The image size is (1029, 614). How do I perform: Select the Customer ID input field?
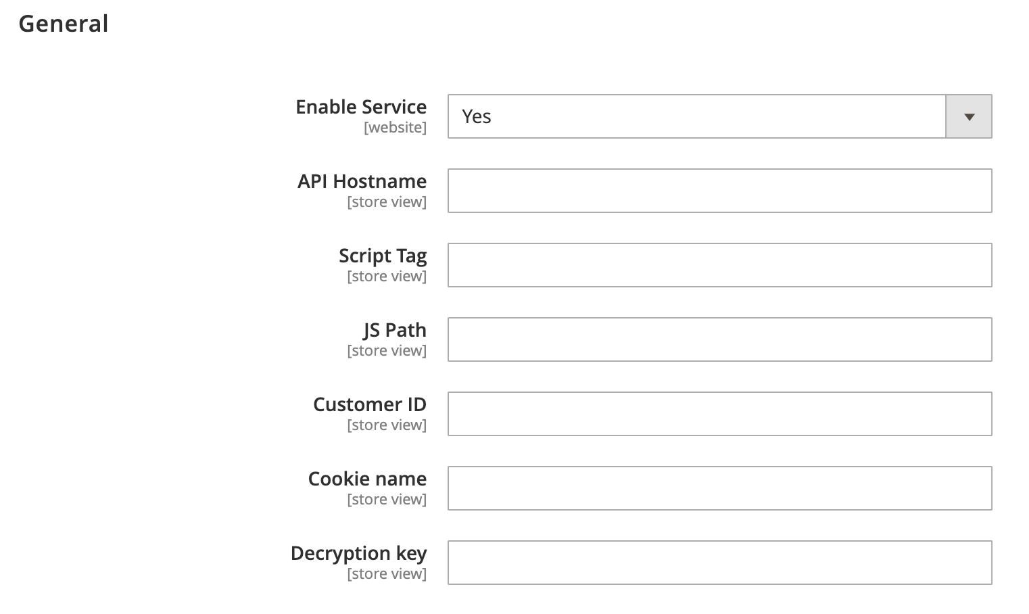click(719, 414)
